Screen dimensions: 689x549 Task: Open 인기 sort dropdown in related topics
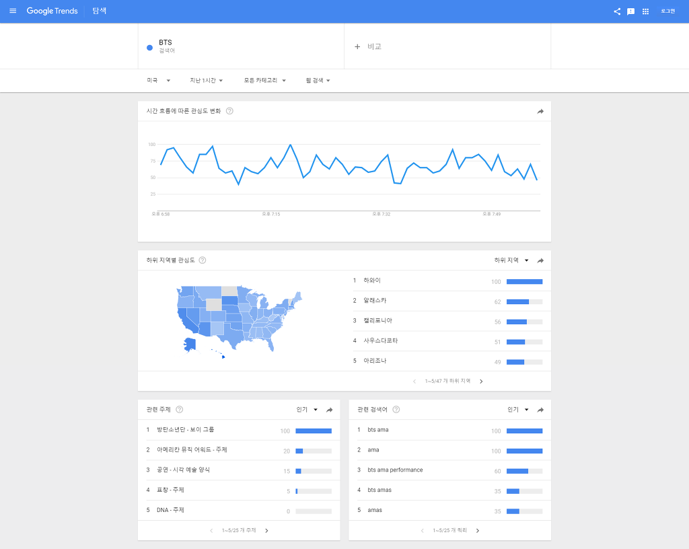[307, 410]
